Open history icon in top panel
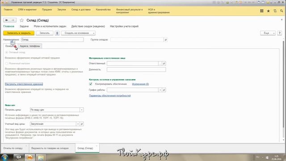This screenshot has height=161, width=286. point(275,11)
